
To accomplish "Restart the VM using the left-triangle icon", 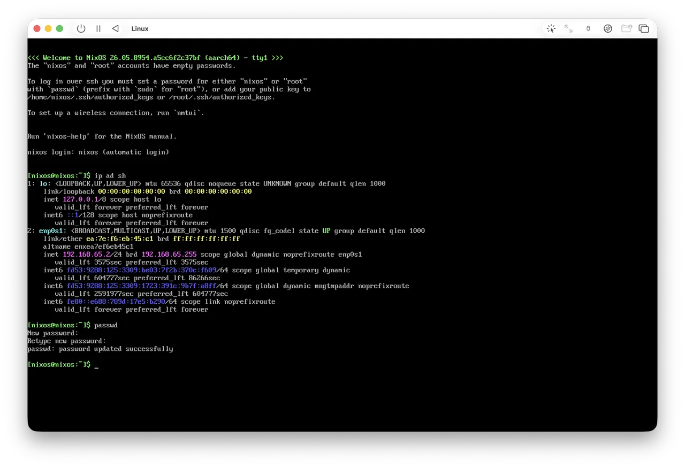I will [116, 28].
